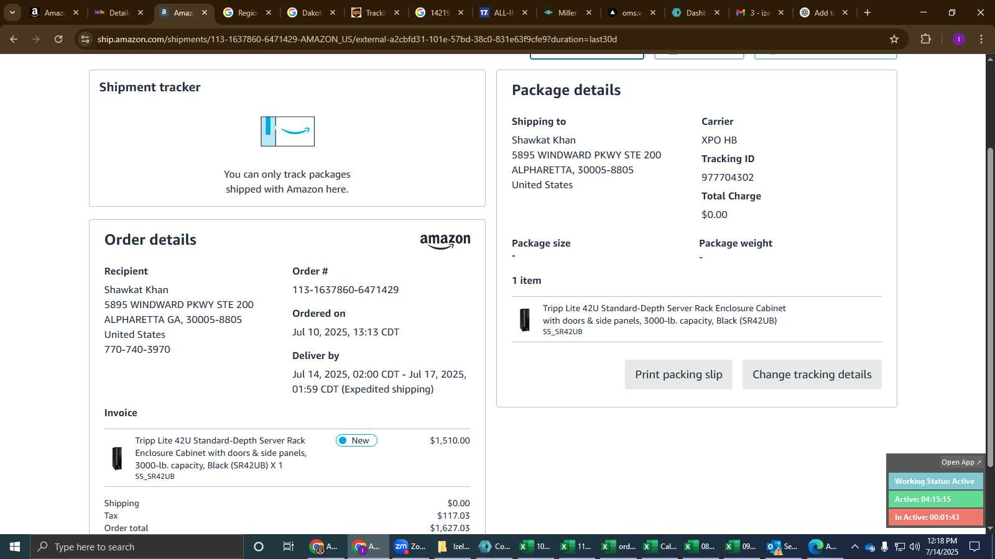Open the Windows Start menu
Screen dimensions: 995x559
tap(15, 547)
